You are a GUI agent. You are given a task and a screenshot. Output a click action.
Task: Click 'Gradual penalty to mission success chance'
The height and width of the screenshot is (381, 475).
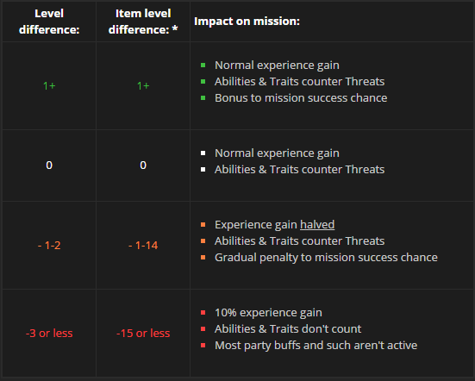(x=326, y=258)
